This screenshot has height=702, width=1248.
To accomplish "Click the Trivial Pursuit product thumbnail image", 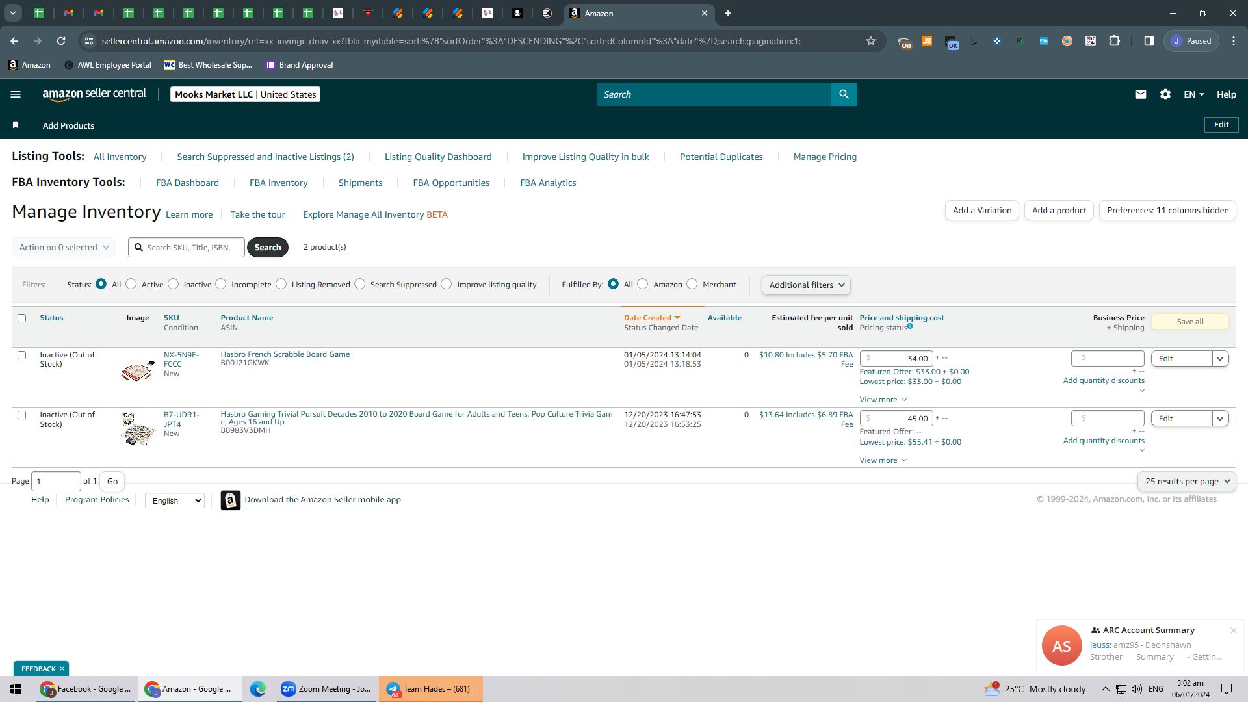I will [x=137, y=429].
